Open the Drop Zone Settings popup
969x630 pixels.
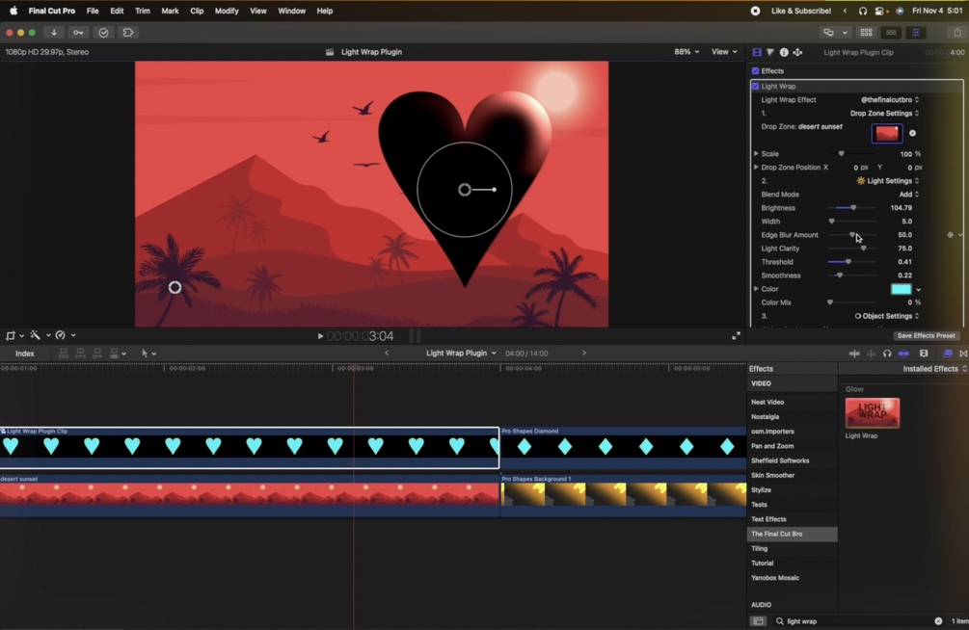884,114
